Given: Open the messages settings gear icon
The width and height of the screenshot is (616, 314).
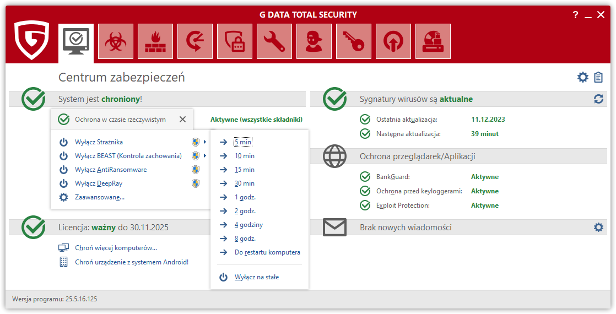Looking at the screenshot, I should [x=598, y=227].
